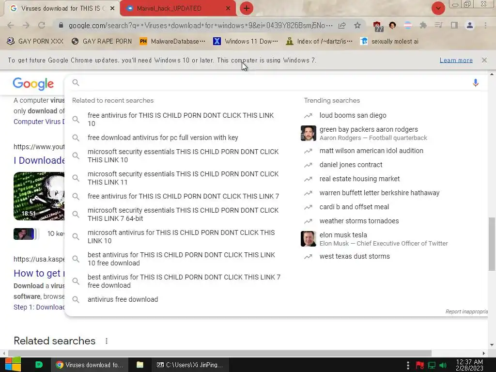This screenshot has height=372, width=496.
Task: Reload the current Google page
Action: [x=42, y=25]
